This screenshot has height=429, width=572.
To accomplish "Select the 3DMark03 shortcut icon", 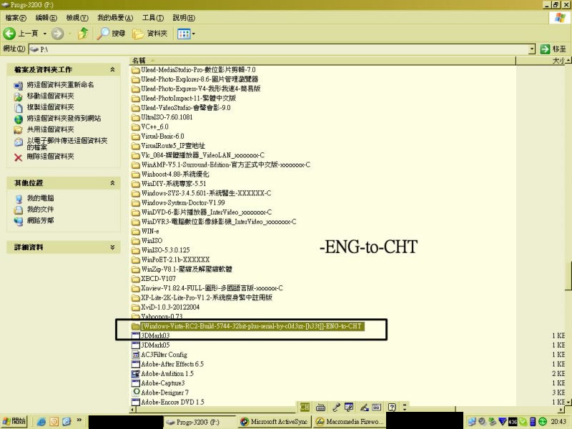I will click(136, 335).
